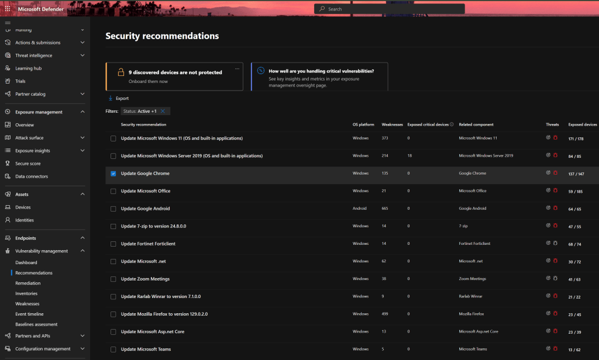Click the exploit threat icon for Update Google Chrome
Viewport: 599px width, 360px height.
pos(548,173)
